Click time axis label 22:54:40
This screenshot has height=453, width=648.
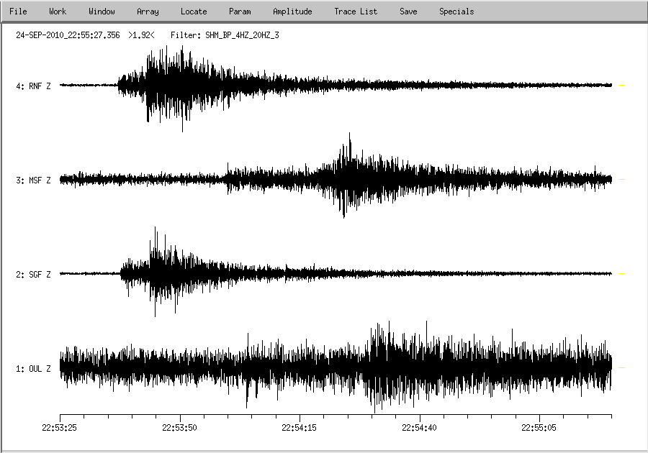pos(419,428)
